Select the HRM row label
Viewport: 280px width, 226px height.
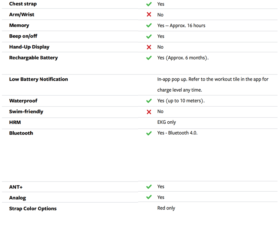click(15, 122)
